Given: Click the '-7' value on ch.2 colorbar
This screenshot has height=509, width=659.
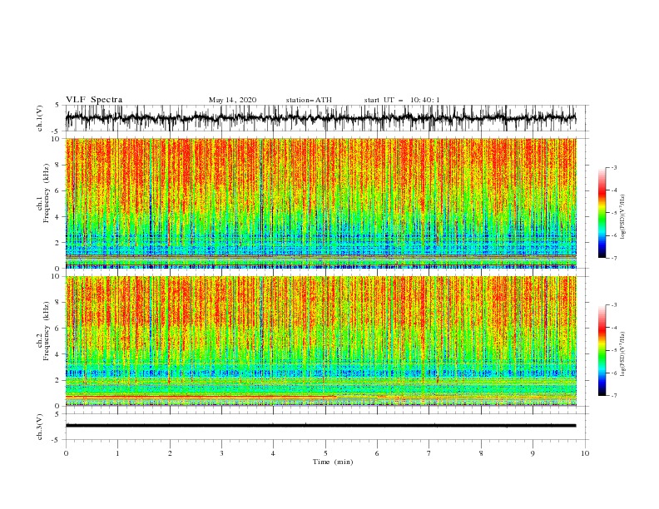Looking at the screenshot, I should [613, 395].
